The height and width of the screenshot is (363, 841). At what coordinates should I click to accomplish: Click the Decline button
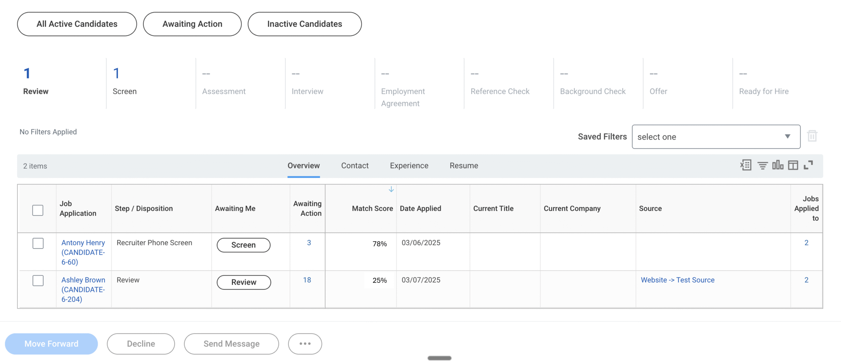[141, 344]
